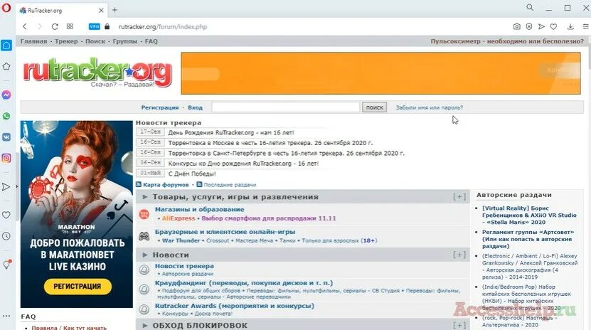Image resolution: width=591 pixels, height=330 pixels.
Task: Focus the site search input field
Action: pos(286,107)
